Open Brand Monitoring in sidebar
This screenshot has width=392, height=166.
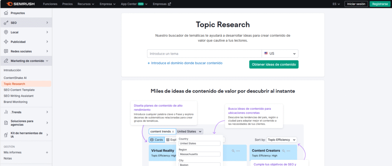pos(16,102)
